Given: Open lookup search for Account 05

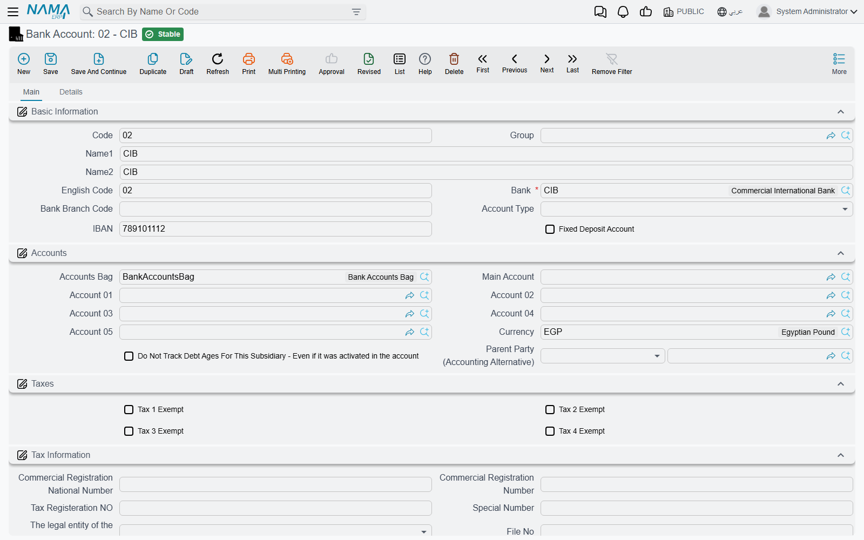Looking at the screenshot, I should click(424, 332).
